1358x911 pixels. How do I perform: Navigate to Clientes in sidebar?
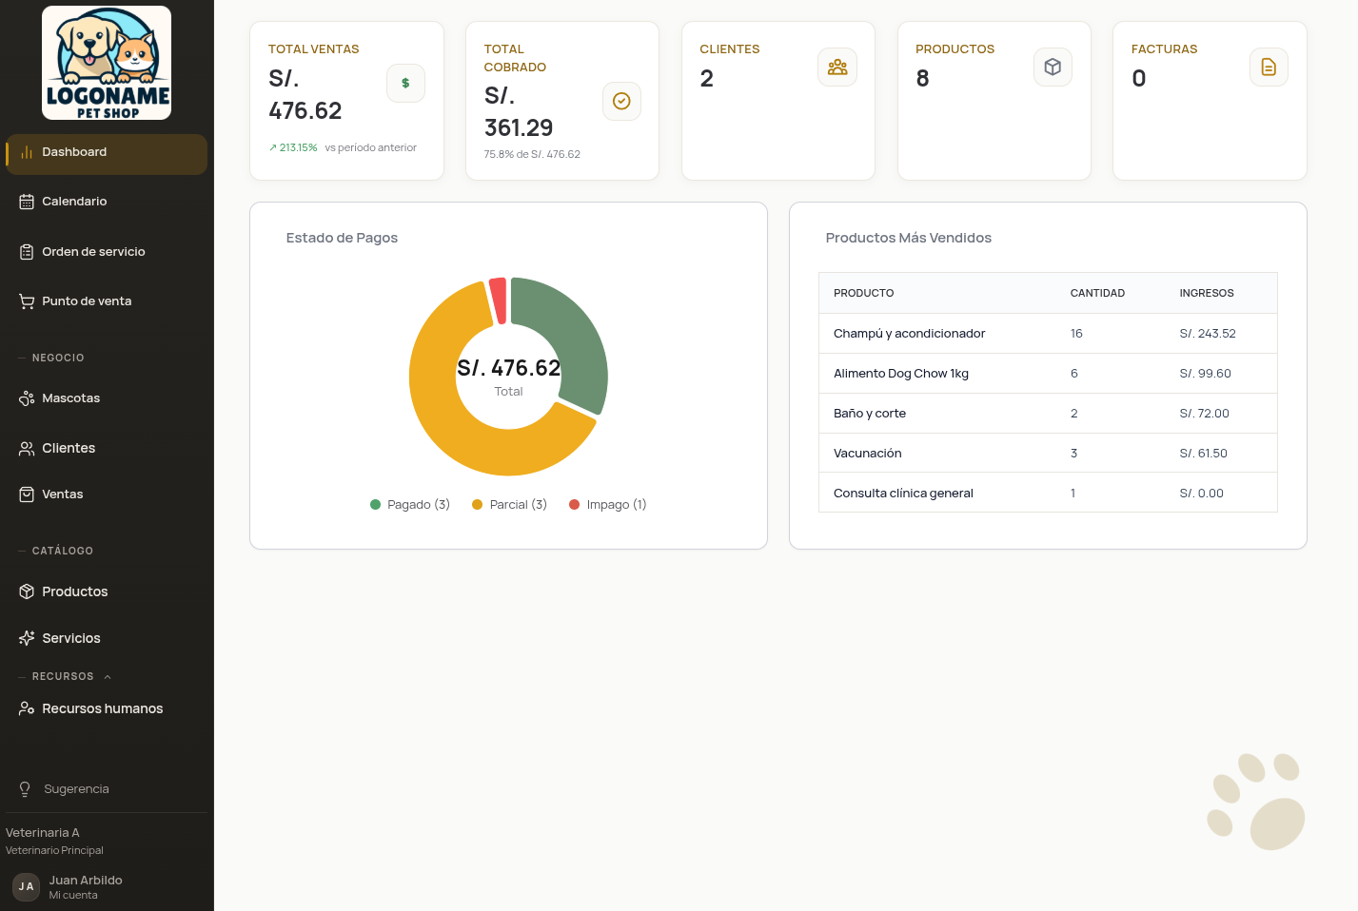(x=107, y=448)
